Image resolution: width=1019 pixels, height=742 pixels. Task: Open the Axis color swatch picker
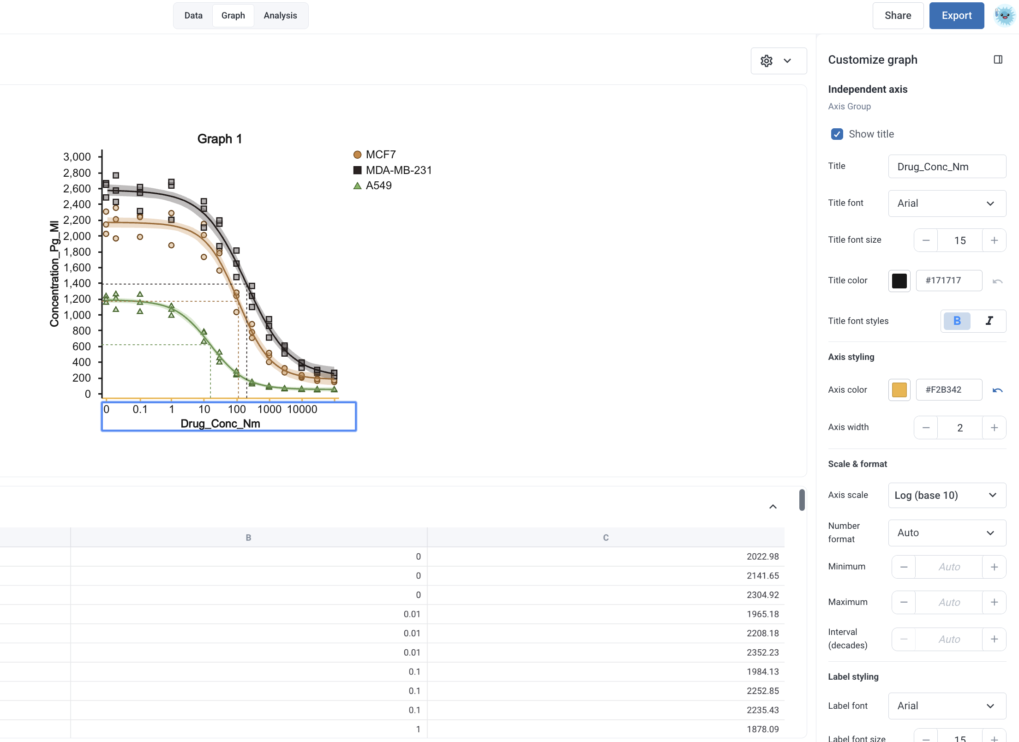[899, 390]
